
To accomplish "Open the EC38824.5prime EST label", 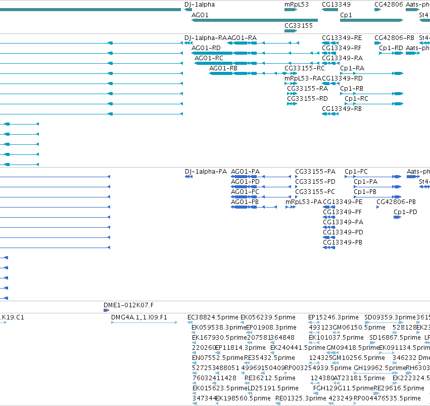I will tap(213, 317).
